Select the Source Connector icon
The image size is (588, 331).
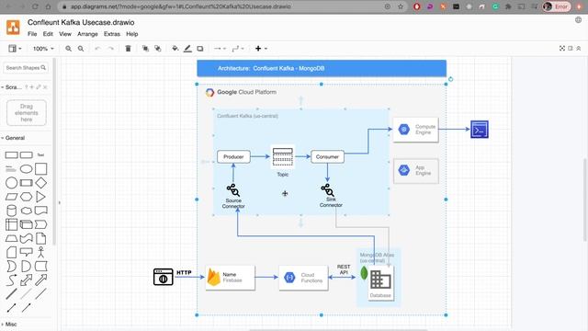[x=232, y=190]
